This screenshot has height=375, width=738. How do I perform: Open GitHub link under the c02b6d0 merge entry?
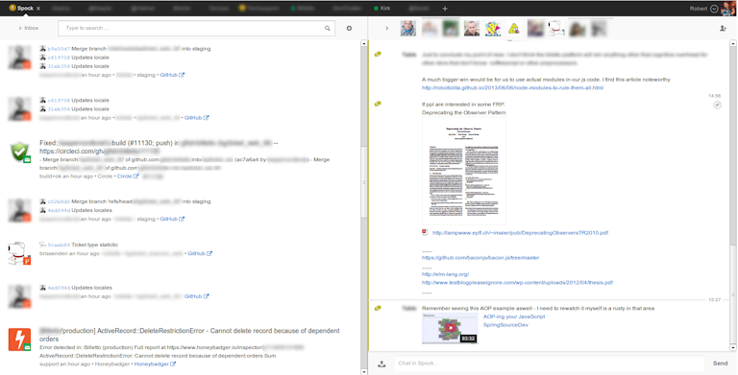(172, 219)
